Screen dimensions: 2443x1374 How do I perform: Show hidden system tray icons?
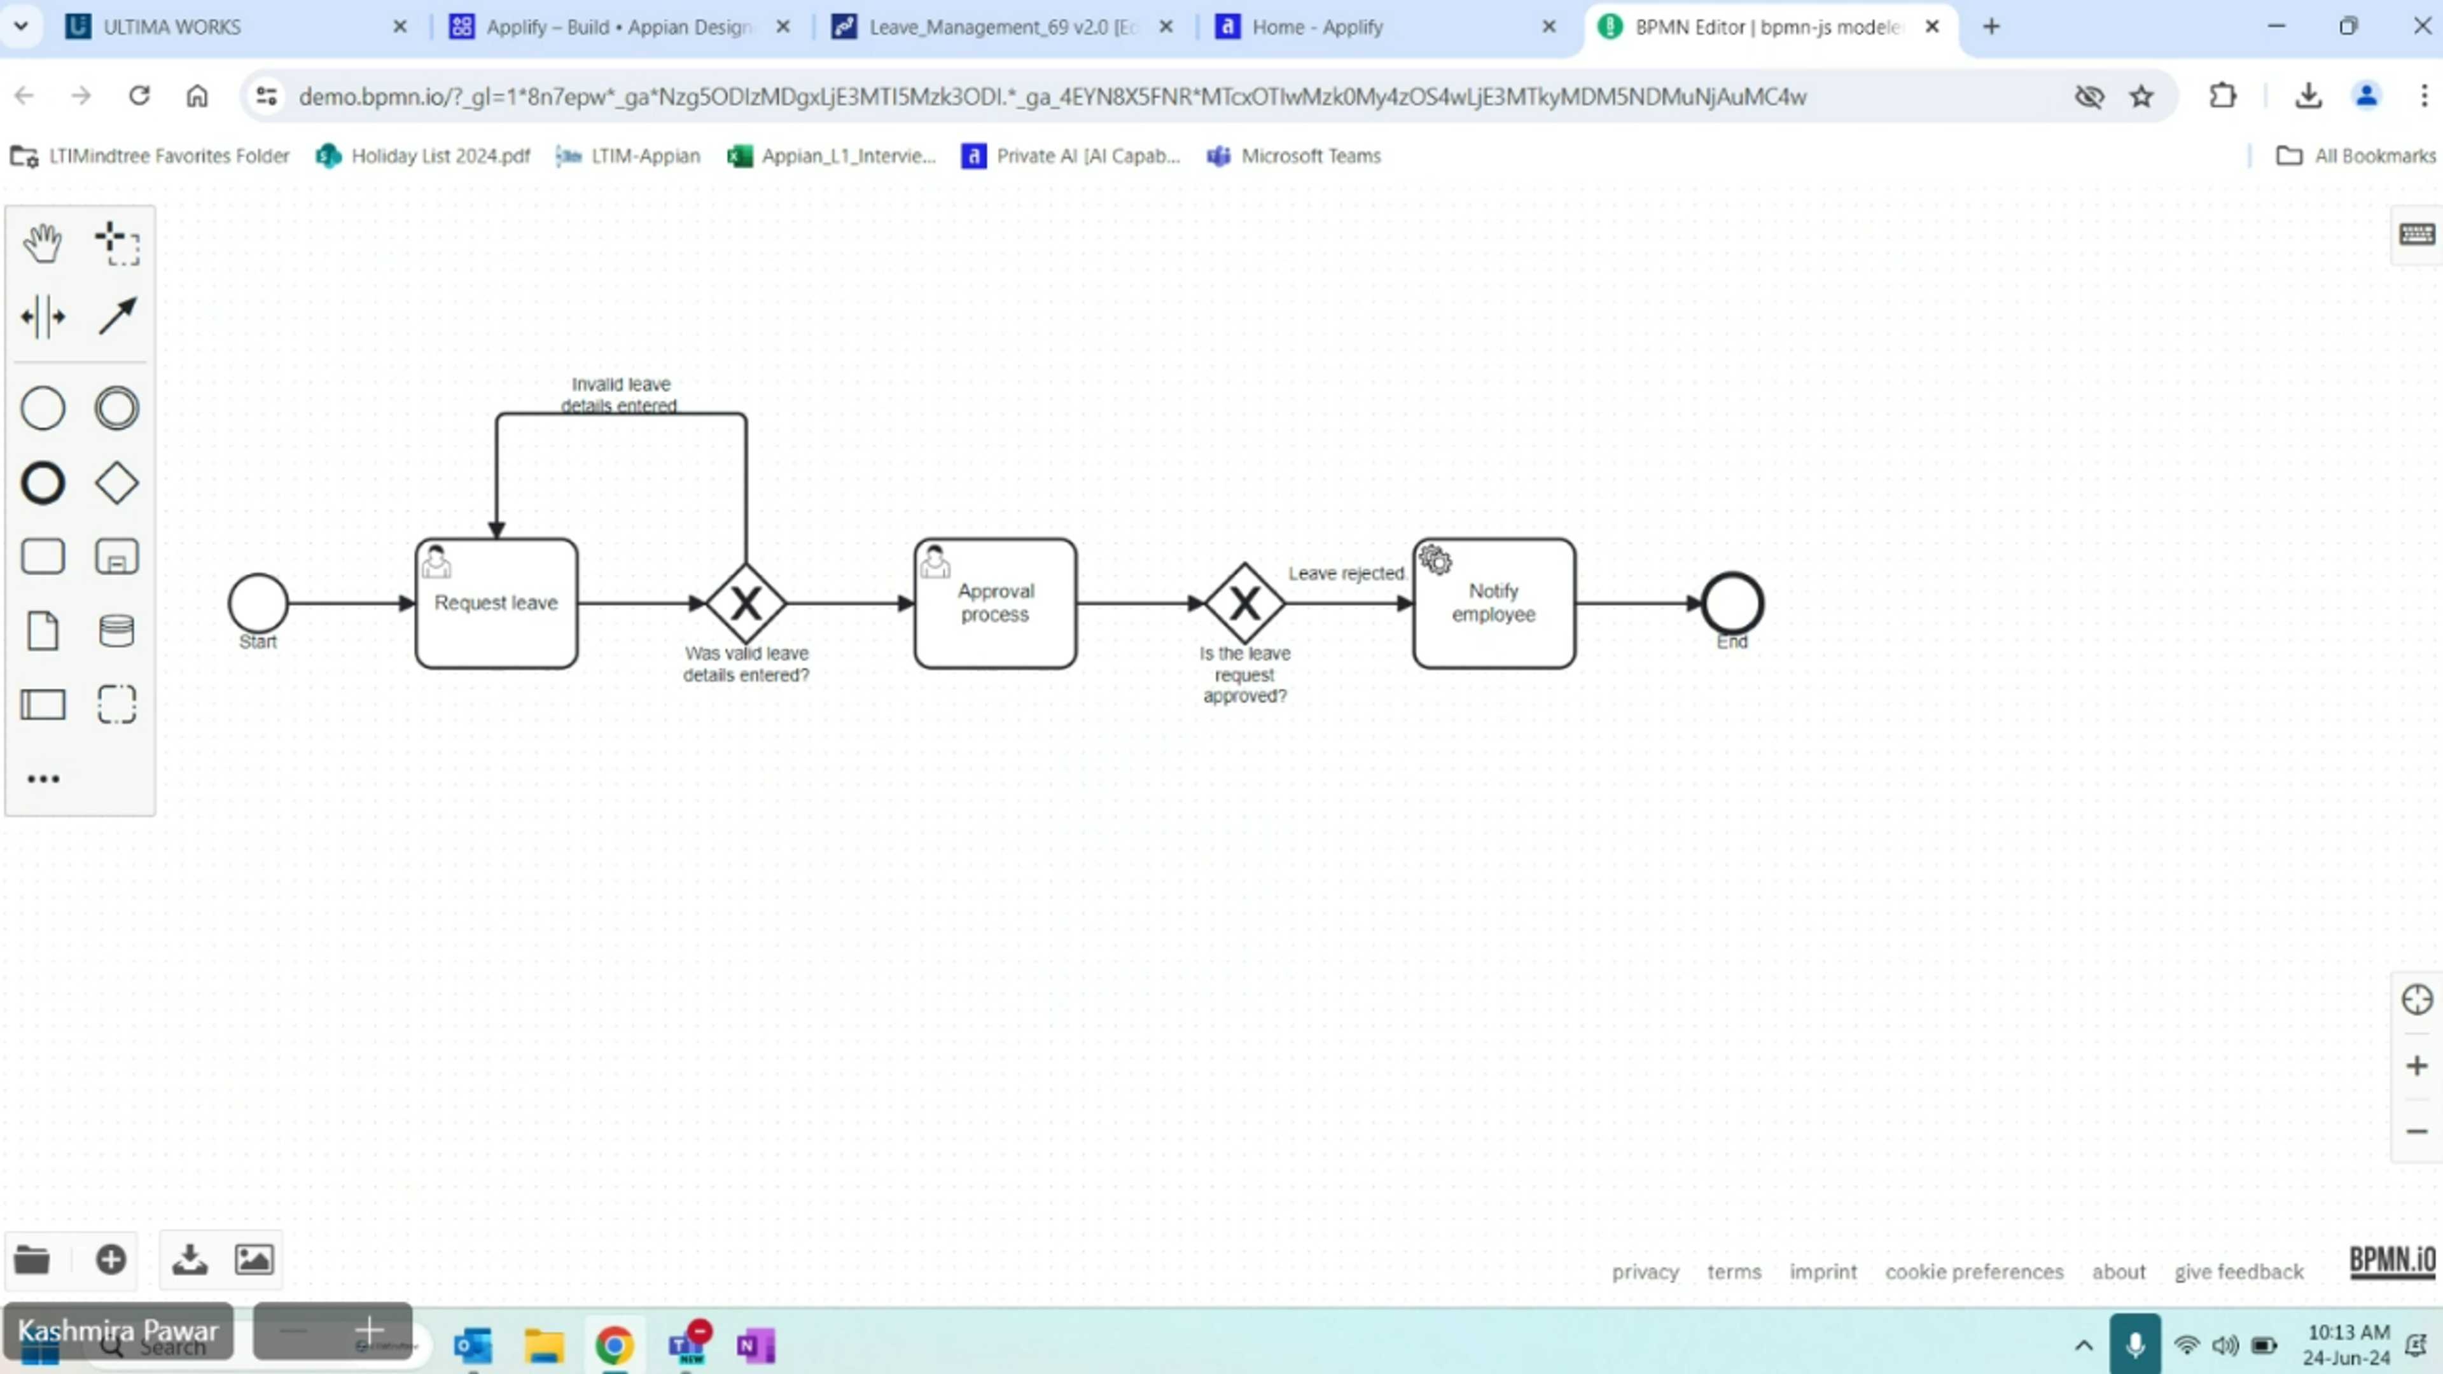(2084, 1345)
